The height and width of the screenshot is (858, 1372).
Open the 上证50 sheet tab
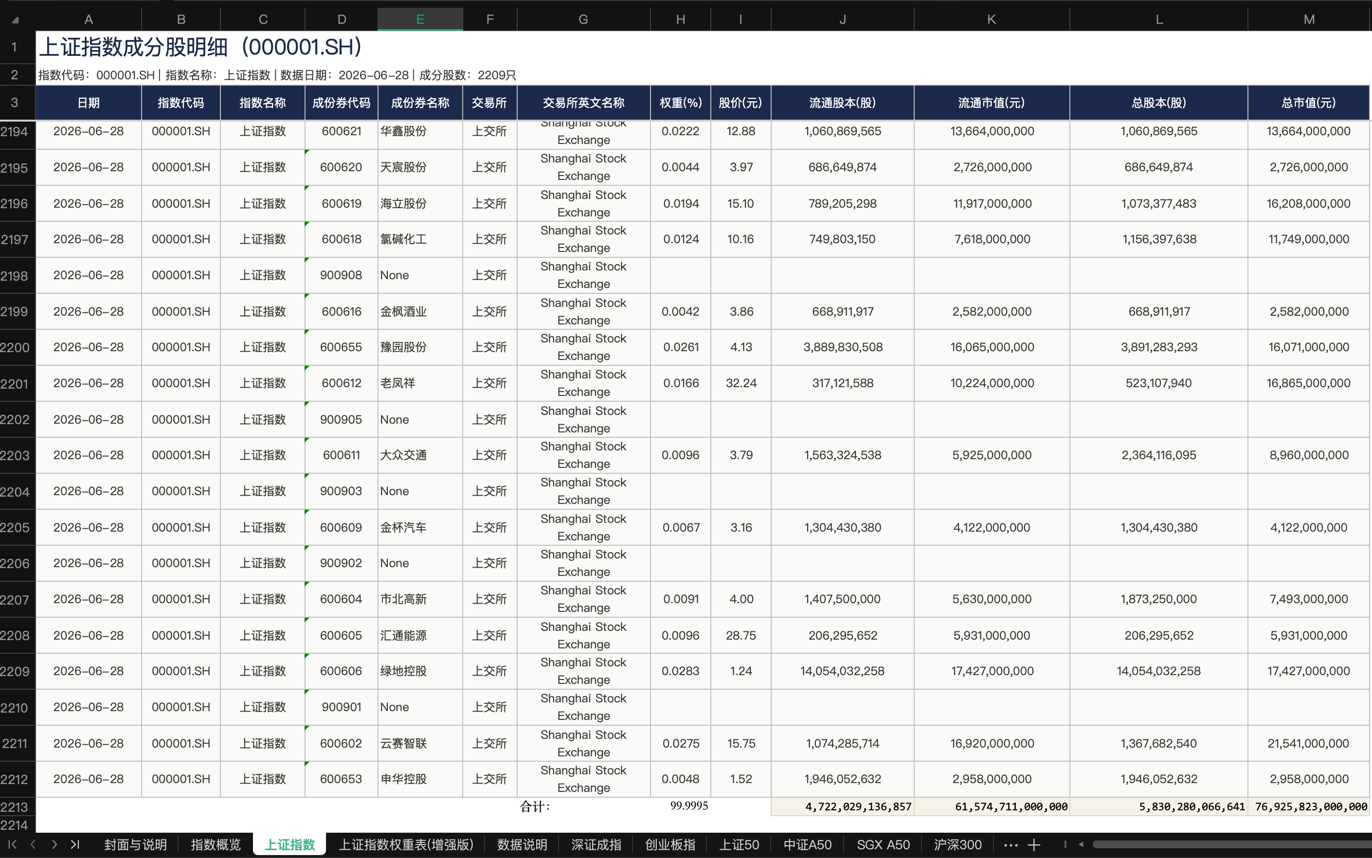click(x=739, y=844)
